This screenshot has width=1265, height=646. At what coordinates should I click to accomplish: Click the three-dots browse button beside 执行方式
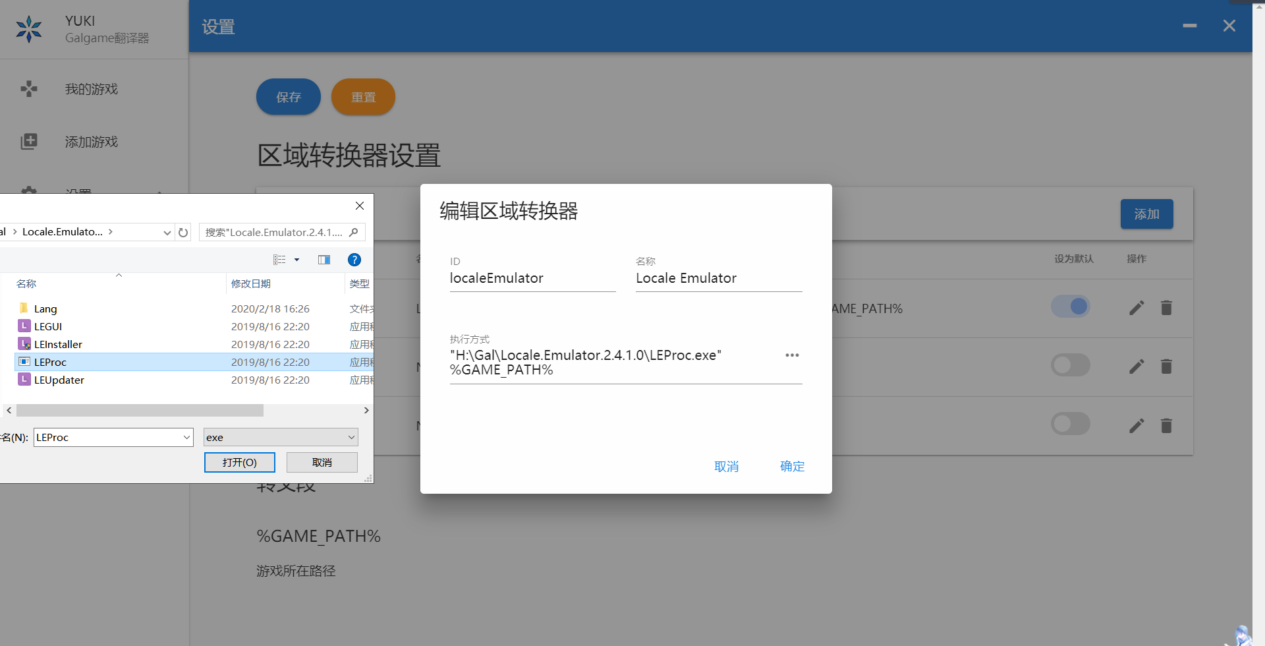(792, 355)
